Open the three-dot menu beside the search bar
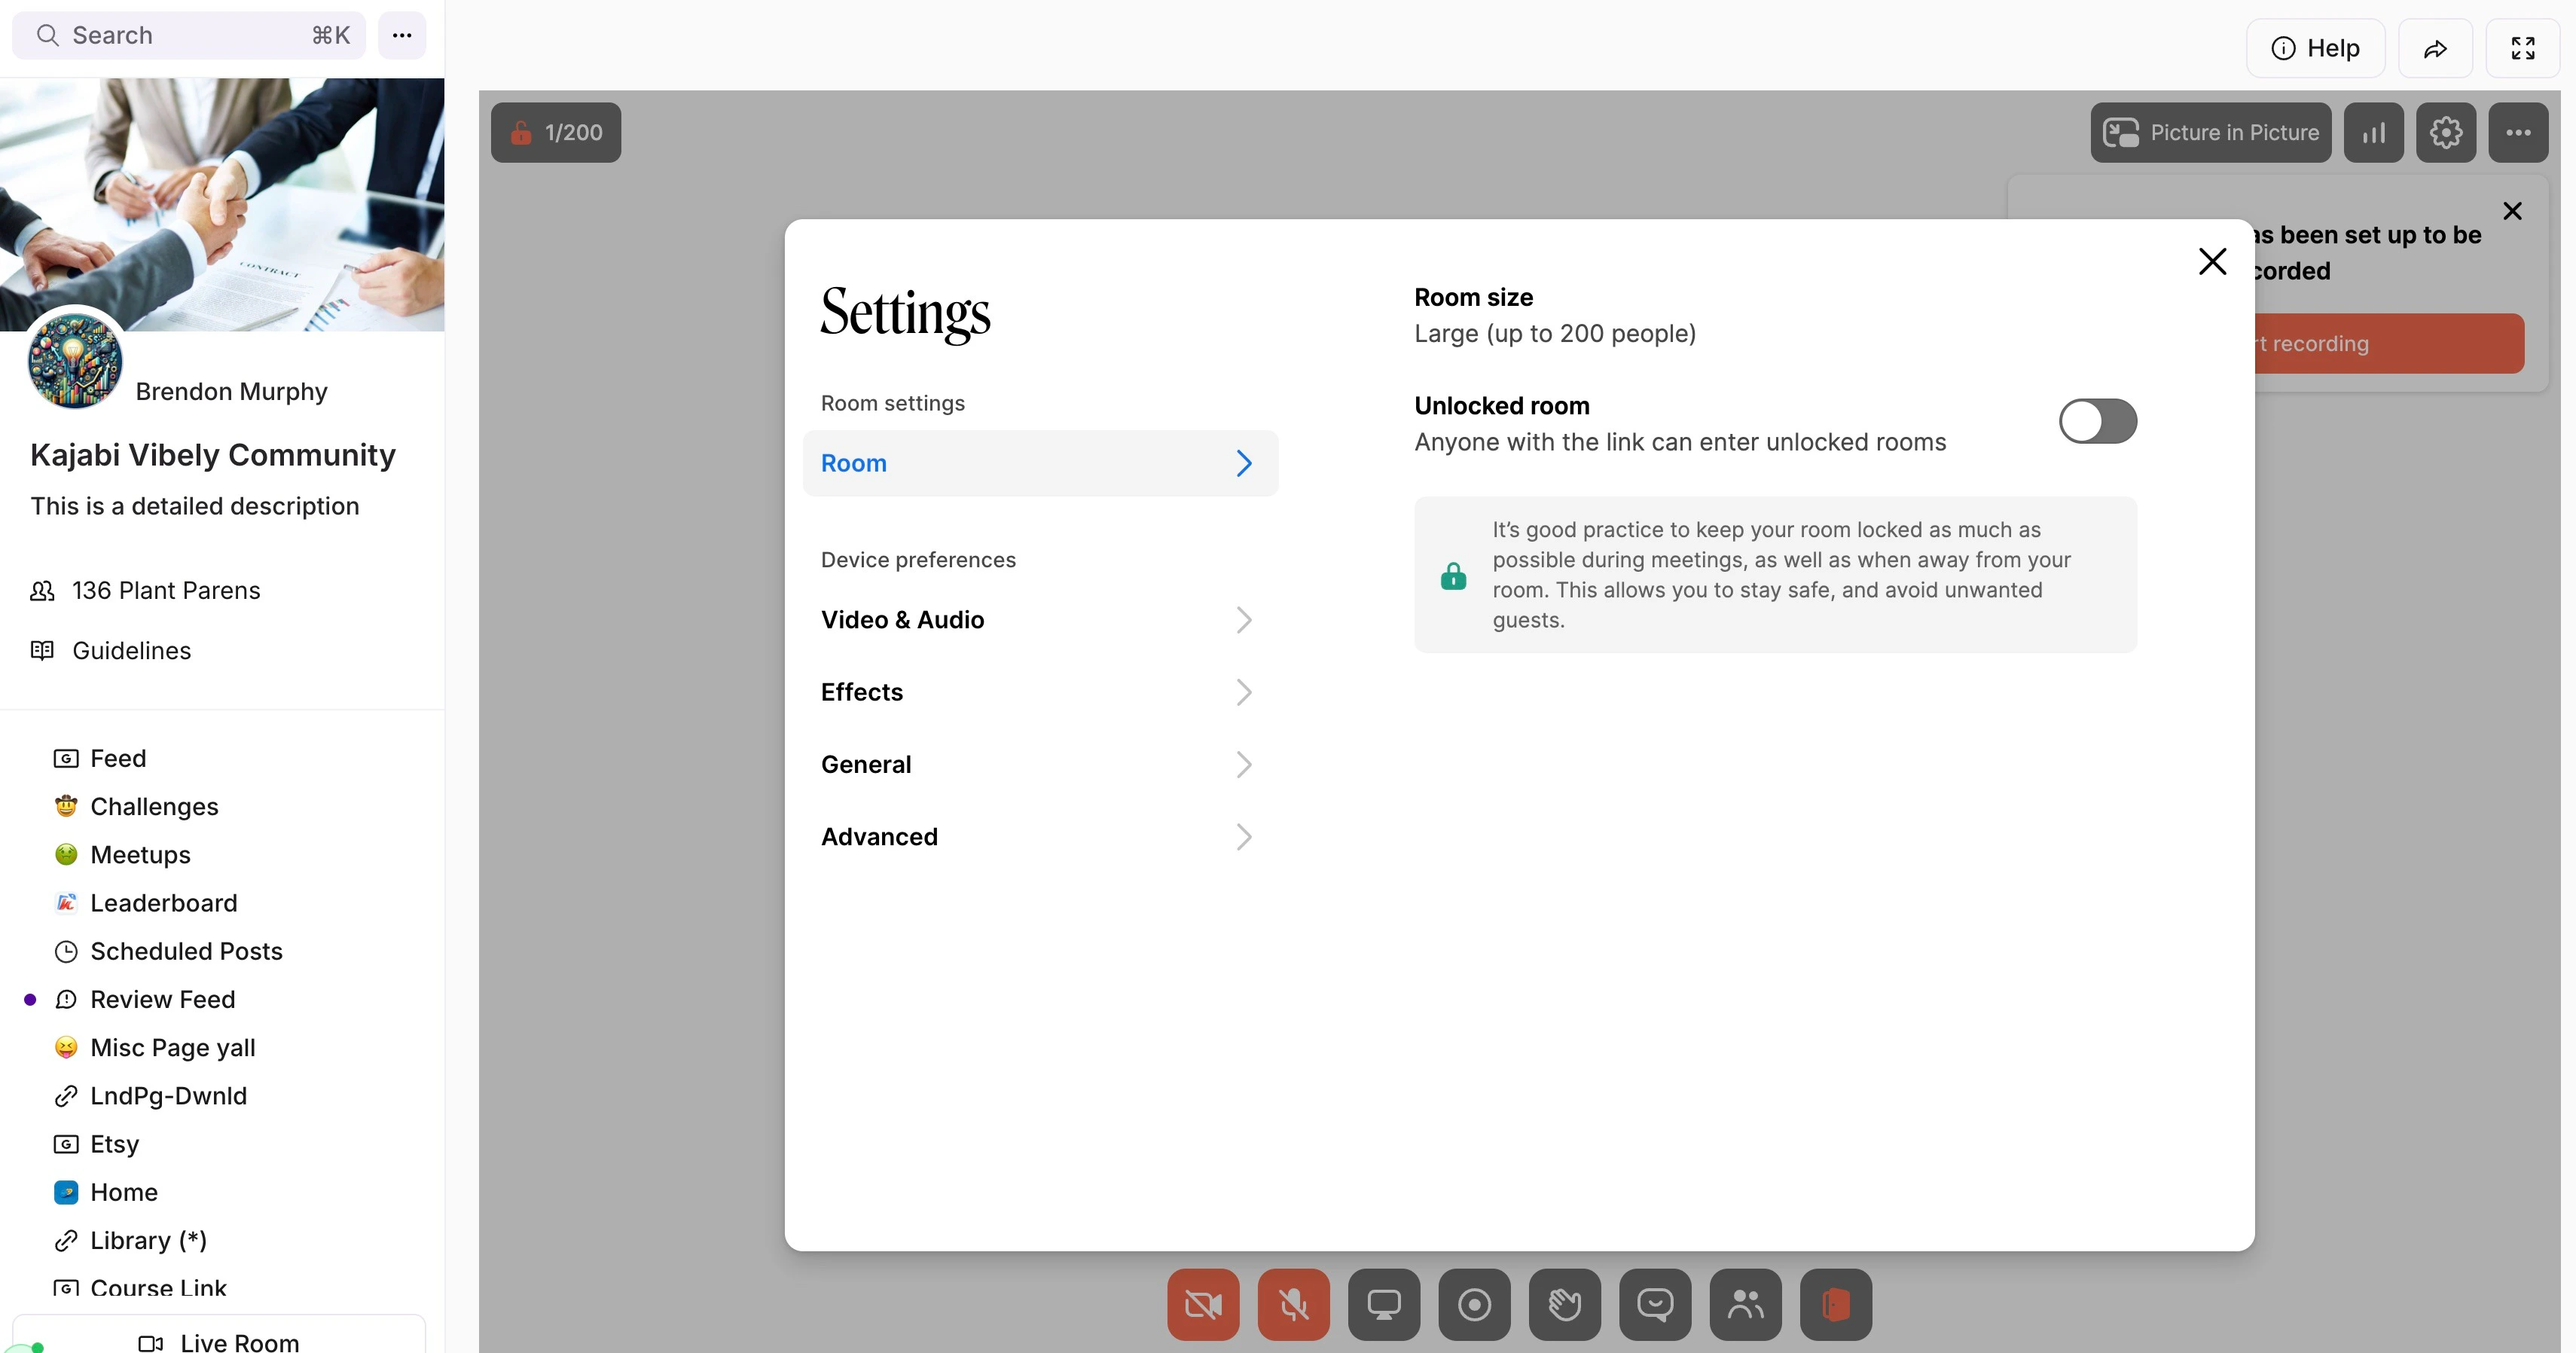The width and height of the screenshot is (2576, 1353). point(402,35)
